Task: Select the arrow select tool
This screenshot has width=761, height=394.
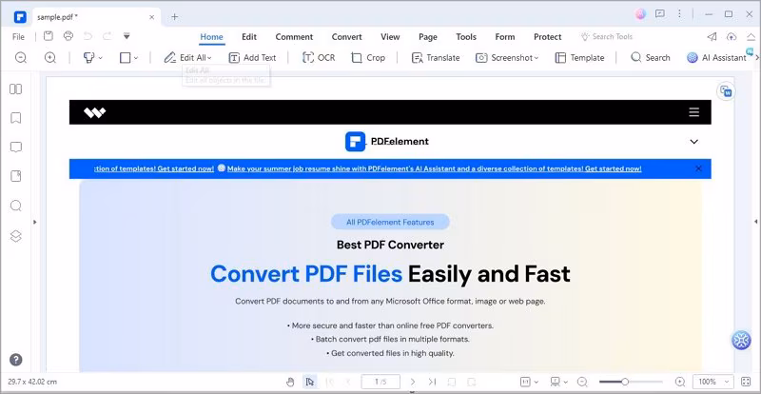Action: pyautogui.click(x=310, y=382)
